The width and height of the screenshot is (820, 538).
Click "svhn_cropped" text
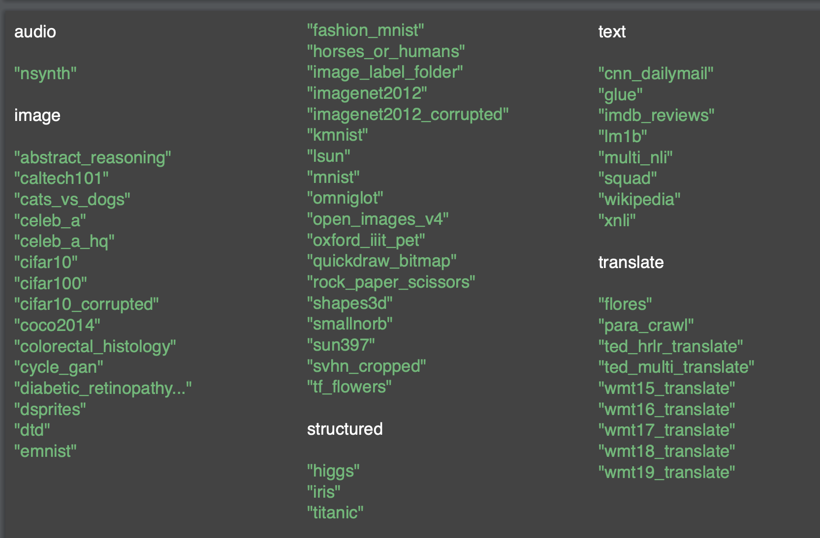[x=367, y=366]
